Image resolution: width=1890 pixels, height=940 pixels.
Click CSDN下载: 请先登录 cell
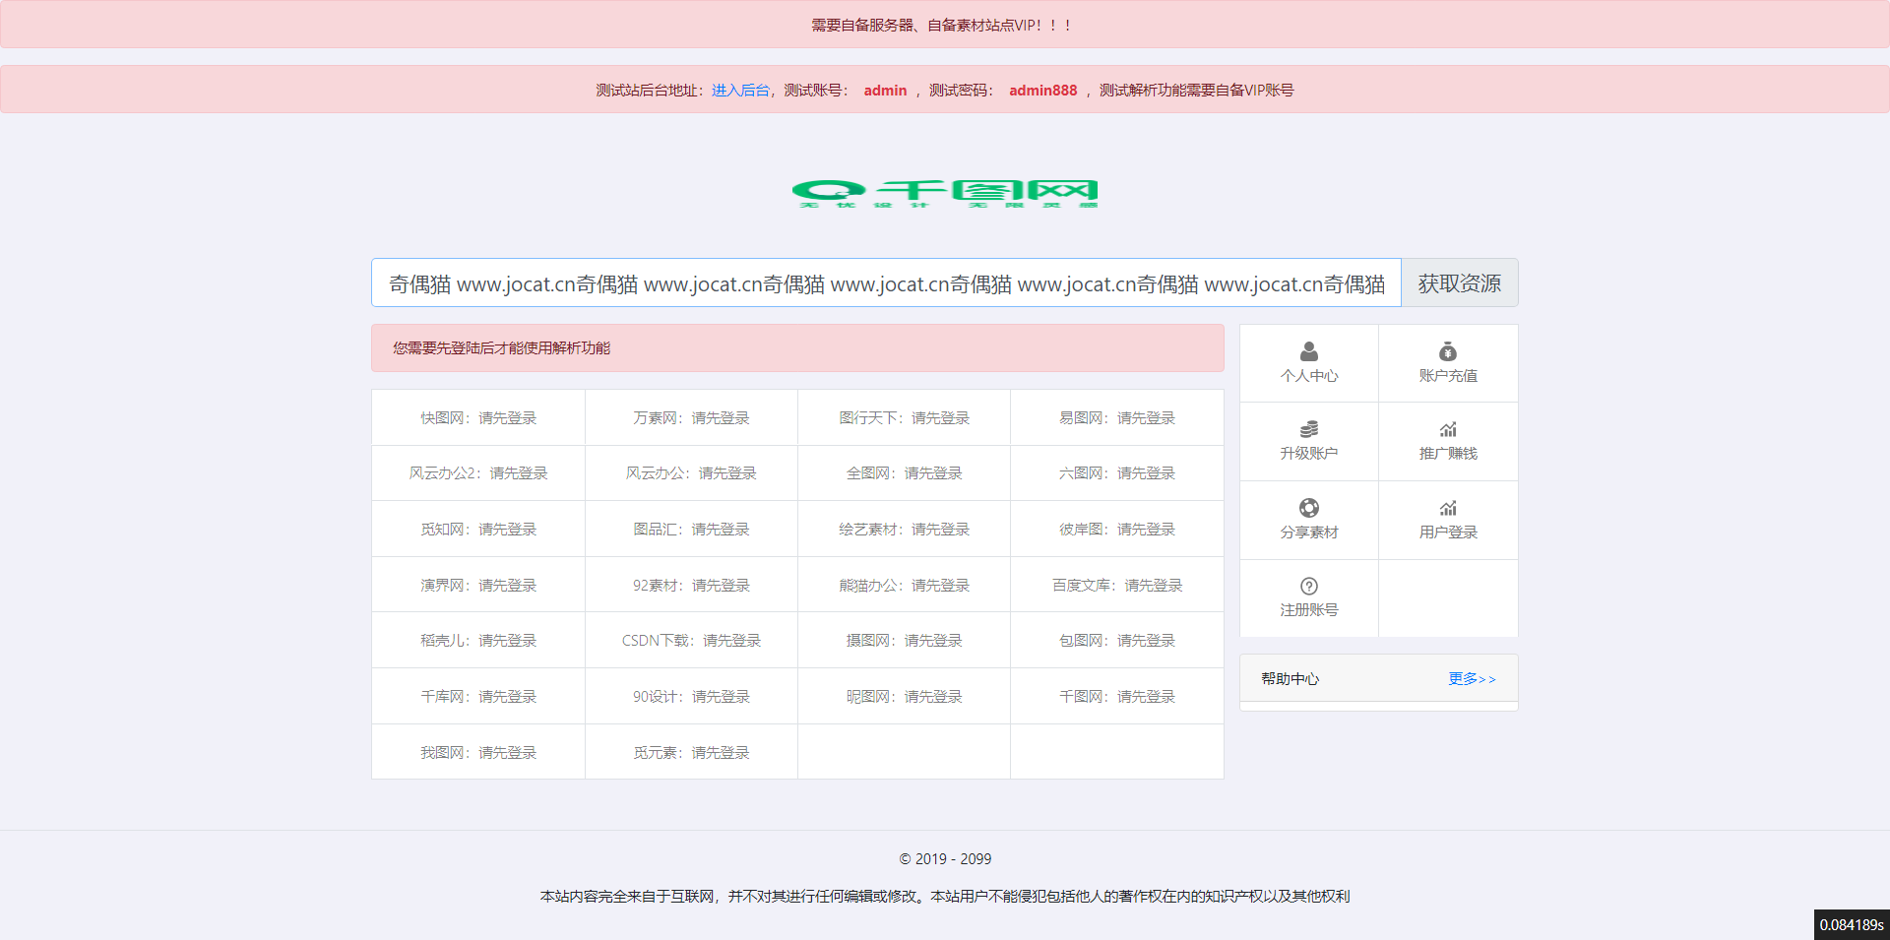[691, 641]
